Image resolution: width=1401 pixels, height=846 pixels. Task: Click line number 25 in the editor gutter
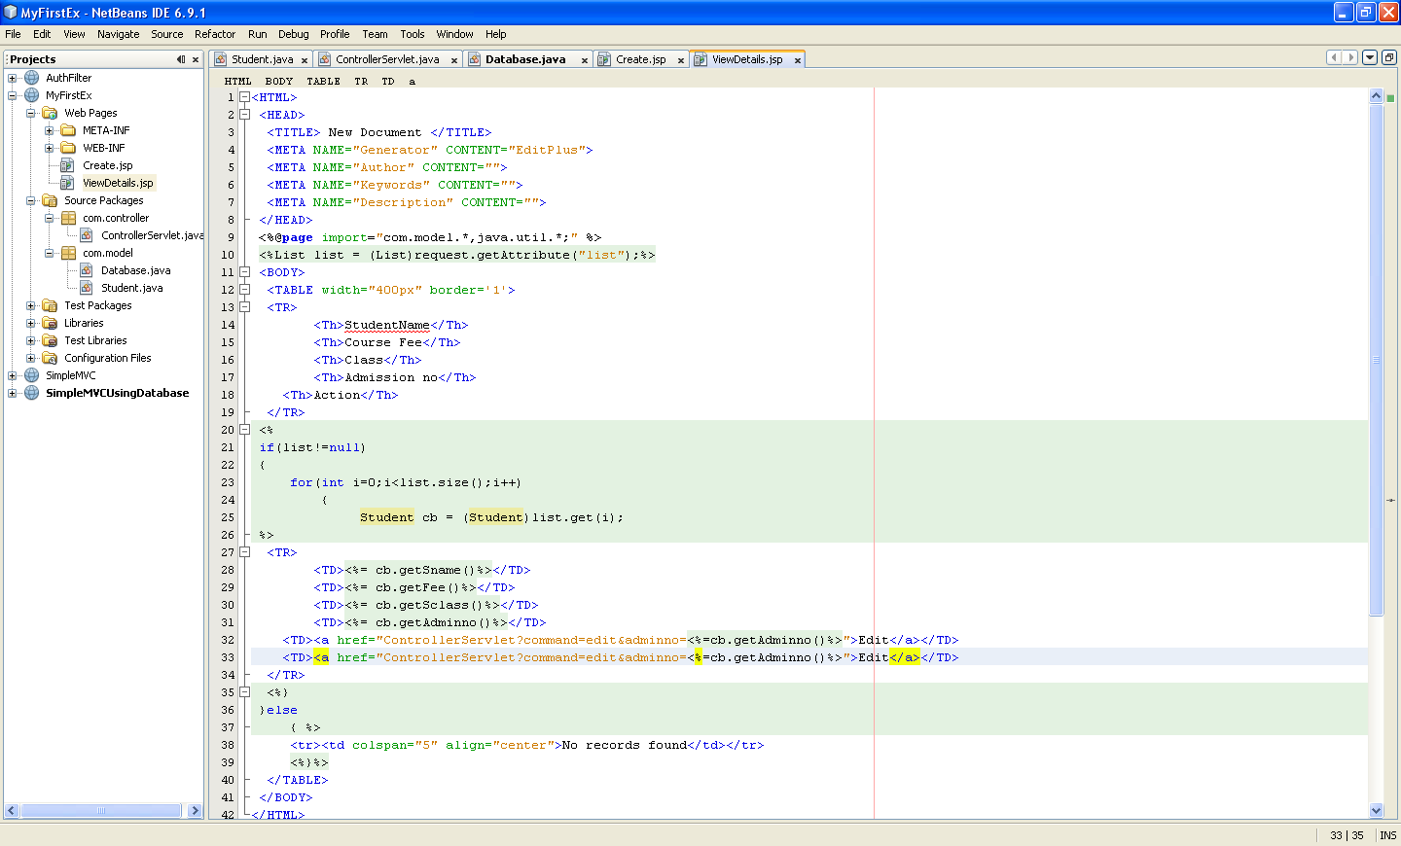(227, 516)
